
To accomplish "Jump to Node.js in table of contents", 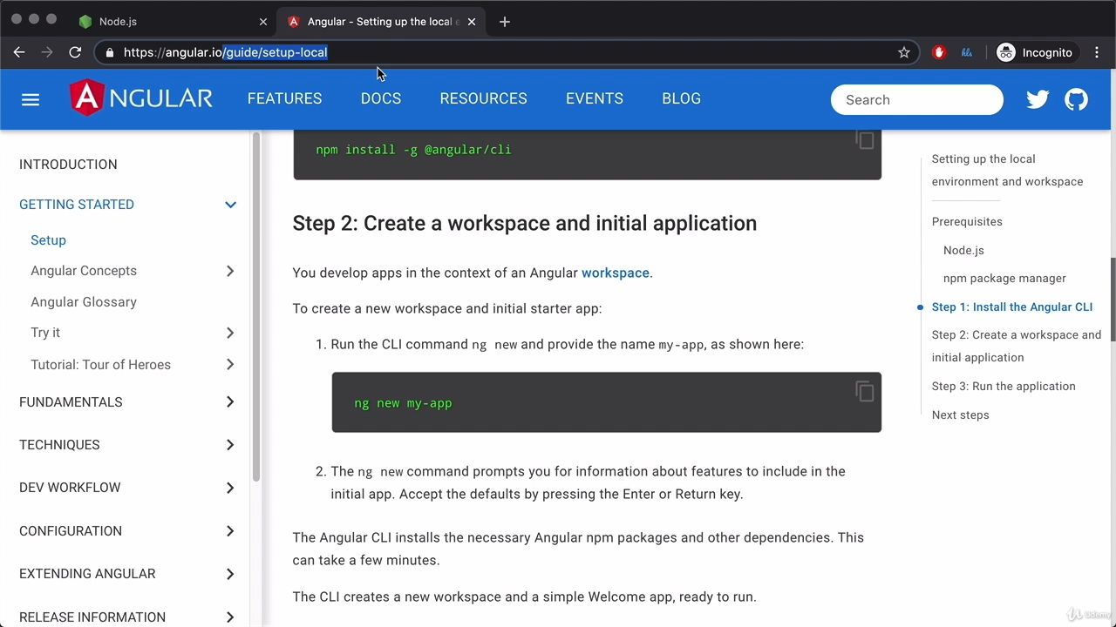I will coord(963,250).
